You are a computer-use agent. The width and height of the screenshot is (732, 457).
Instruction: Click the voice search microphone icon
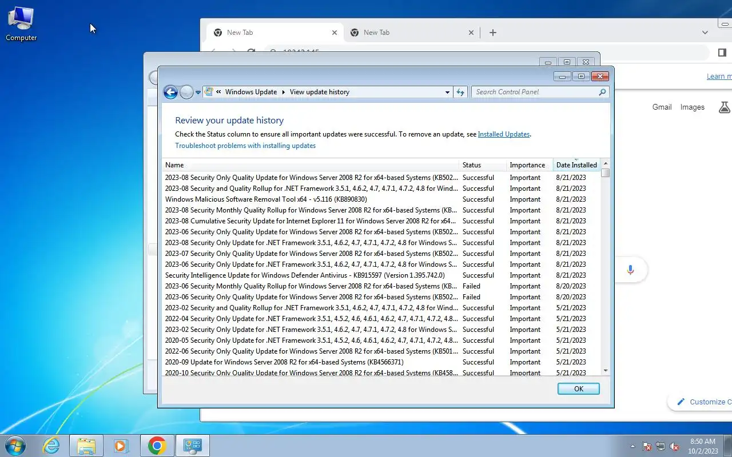pyautogui.click(x=630, y=270)
